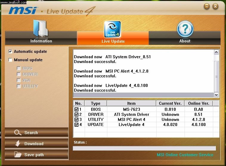
Task: Click the Item column header
Action: [131, 103]
